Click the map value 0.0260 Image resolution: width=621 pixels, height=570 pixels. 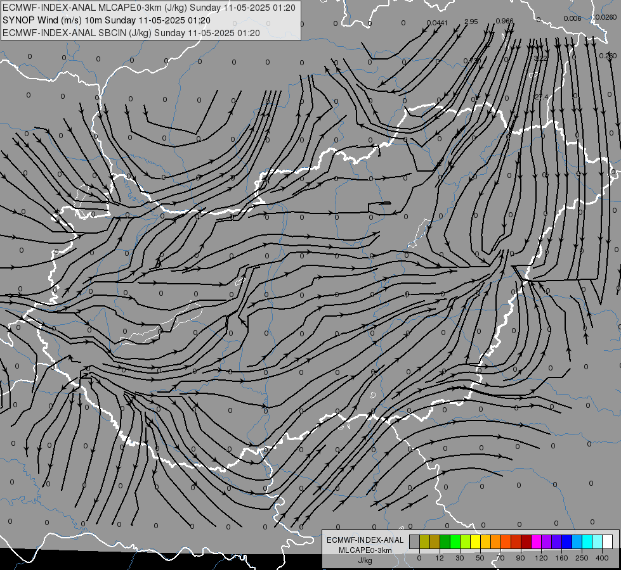(606, 17)
